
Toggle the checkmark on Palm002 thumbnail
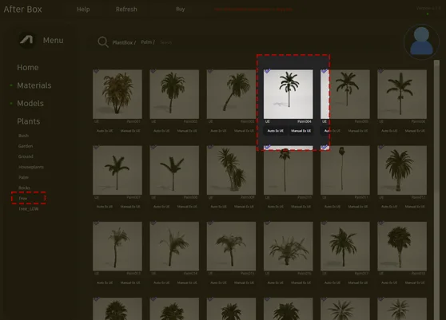click(x=153, y=71)
